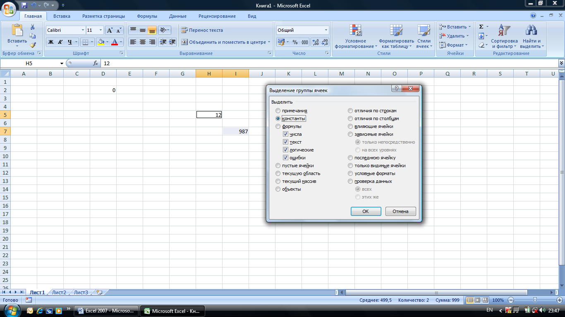Click the Cut scissors icon

click(33, 27)
